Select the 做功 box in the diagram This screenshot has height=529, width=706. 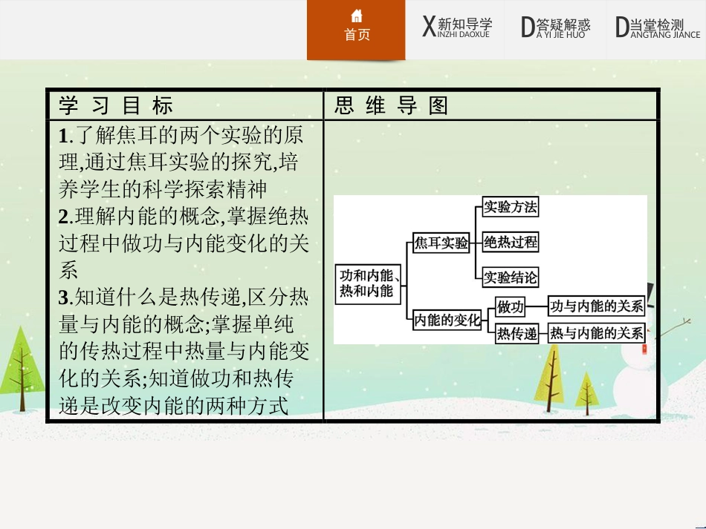(x=510, y=307)
